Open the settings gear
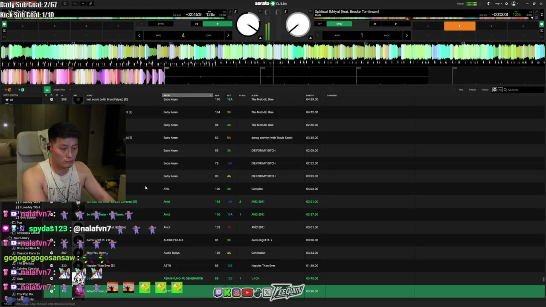546x307 pixels. point(506,3)
